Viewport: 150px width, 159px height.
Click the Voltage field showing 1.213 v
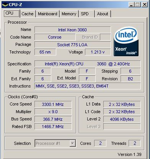click(x=98, y=52)
